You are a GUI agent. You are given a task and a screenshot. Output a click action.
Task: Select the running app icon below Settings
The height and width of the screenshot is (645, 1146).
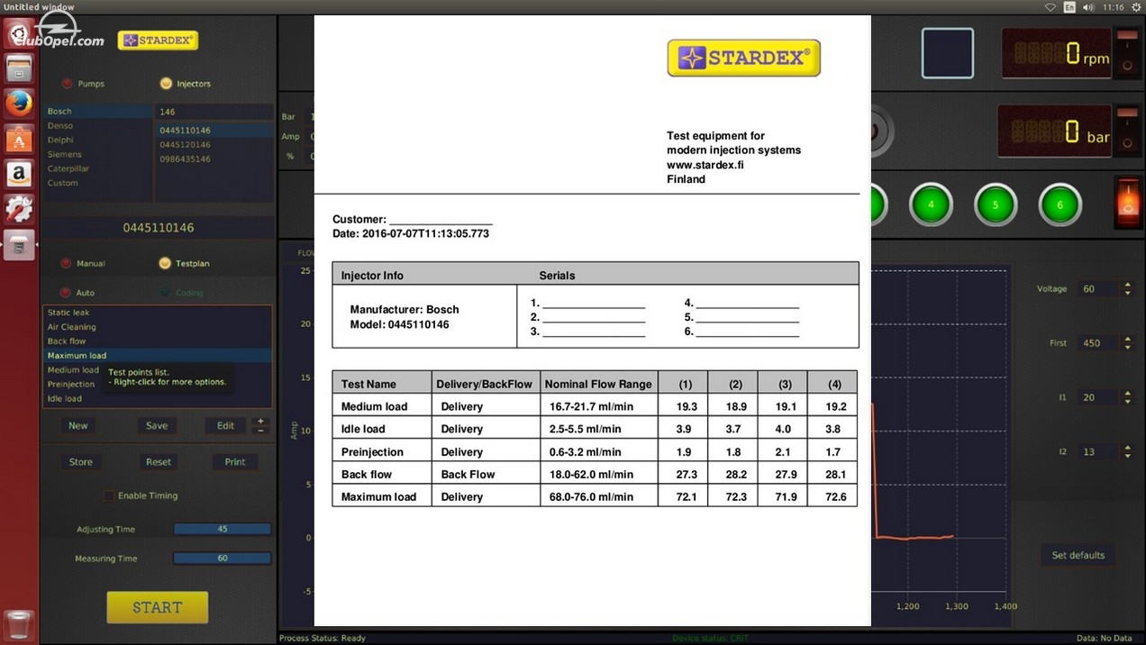[x=19, y=244]
